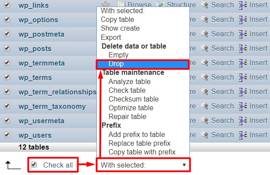Select Repair table from the list
This screenshot has width=270, height=175.
[128, 117]
